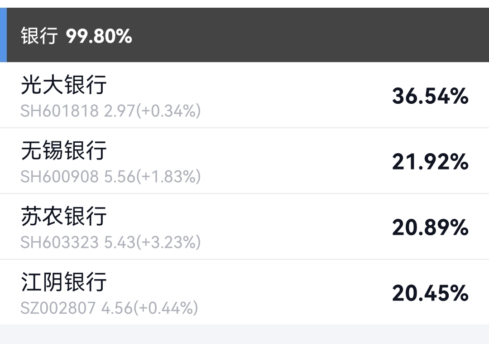This screenshot has width=489, height=344.
Task: Click the 20.89% holding weight
Action: pos(430,228)
